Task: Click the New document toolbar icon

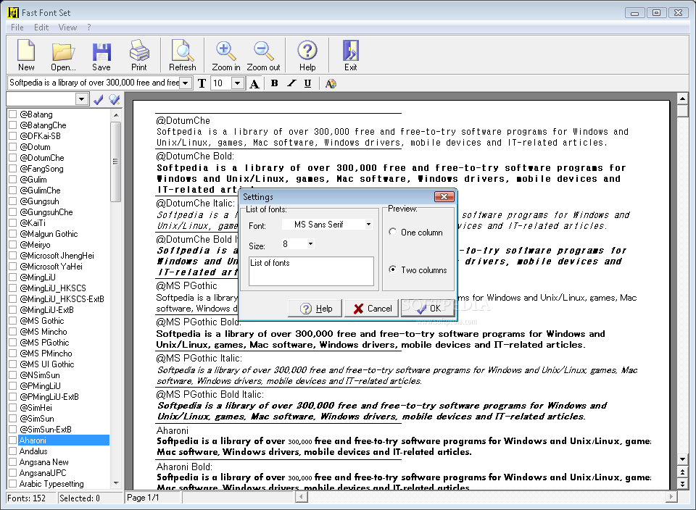Action: point(26,55)
